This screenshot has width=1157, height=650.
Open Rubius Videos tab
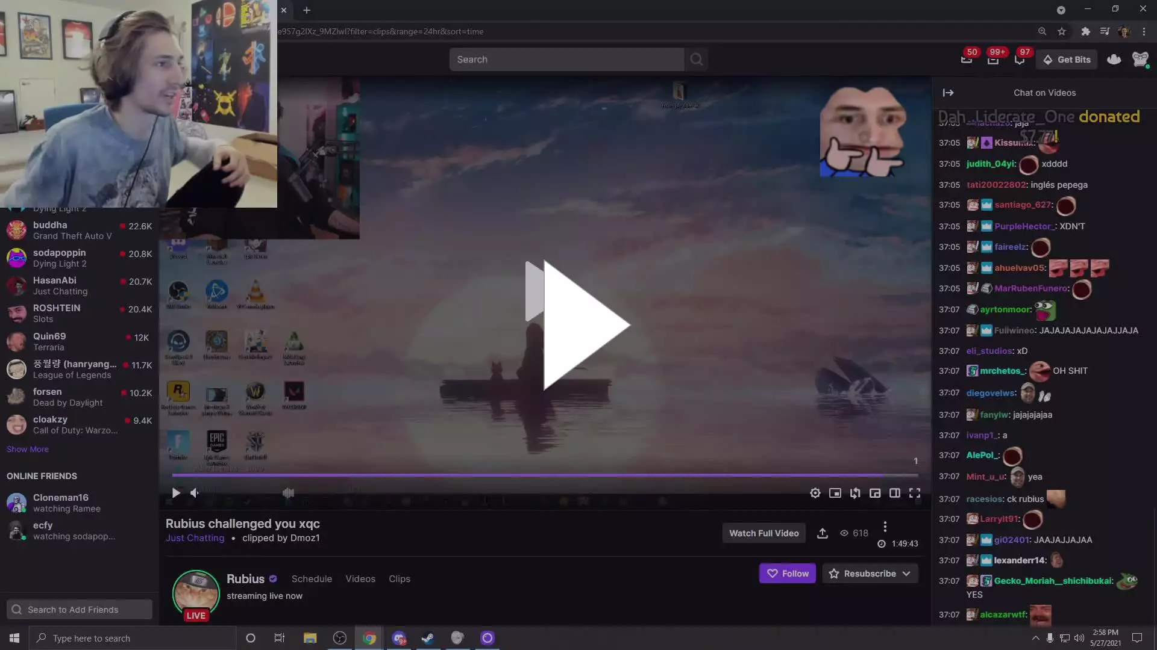pyautogui.click(x=360, y=579)
